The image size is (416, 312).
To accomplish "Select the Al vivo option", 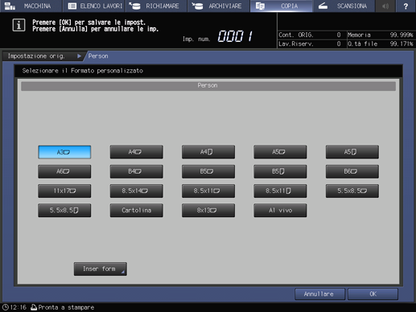I will click(x=280, y=211).
